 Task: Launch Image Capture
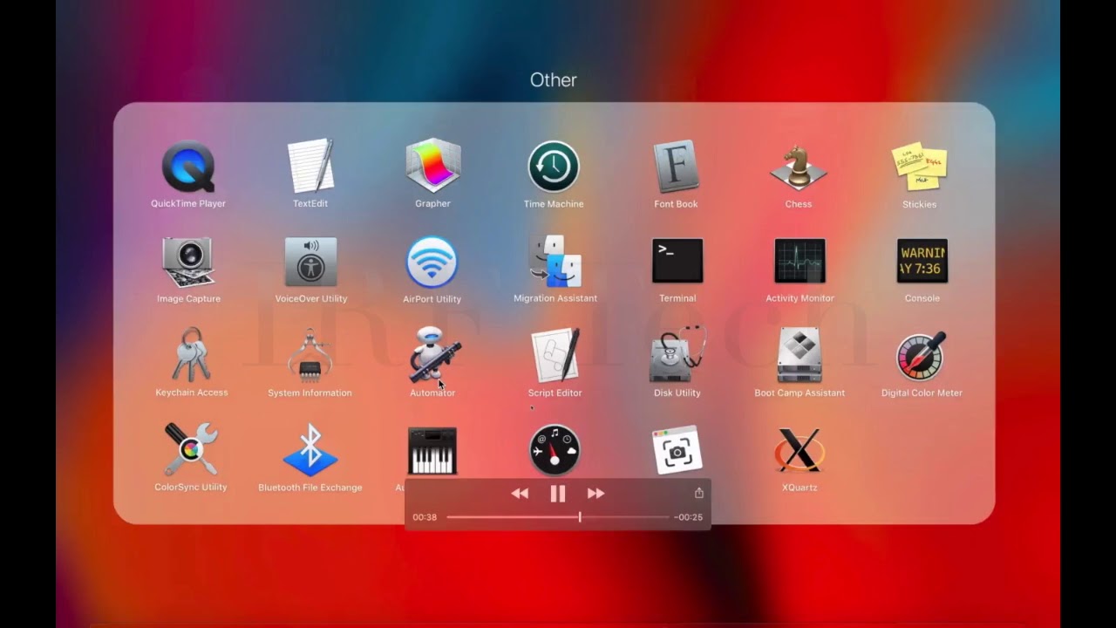pos(188,262)
